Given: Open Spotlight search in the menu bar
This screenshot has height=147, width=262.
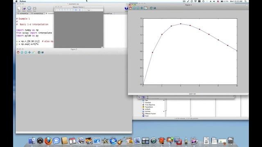Looking at the screenshot, I should point(246,1).
